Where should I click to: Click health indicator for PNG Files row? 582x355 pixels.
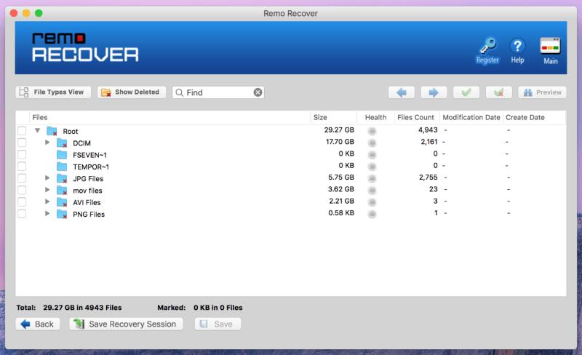(372, 214)
